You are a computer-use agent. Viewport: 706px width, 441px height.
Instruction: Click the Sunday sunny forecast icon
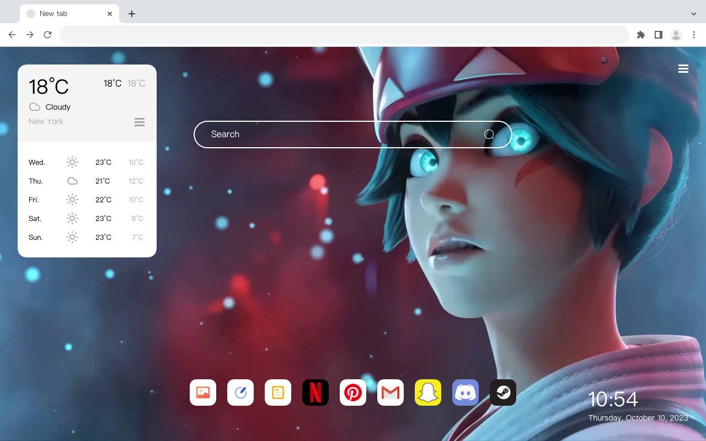[72, 237]
